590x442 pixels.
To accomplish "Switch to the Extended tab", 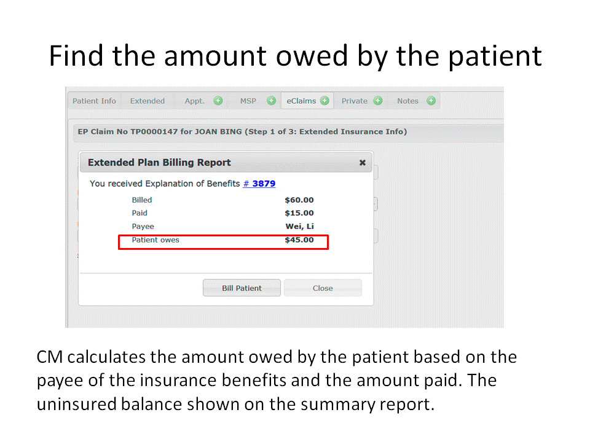I will pyautogui.click(x=147, y=101).
